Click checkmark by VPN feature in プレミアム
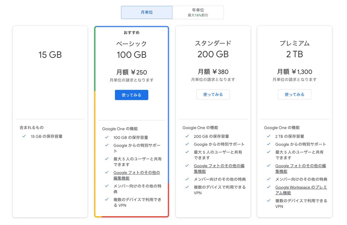Image resolution: width=347 pixels, height=225 pixels. tap(268, 201)
